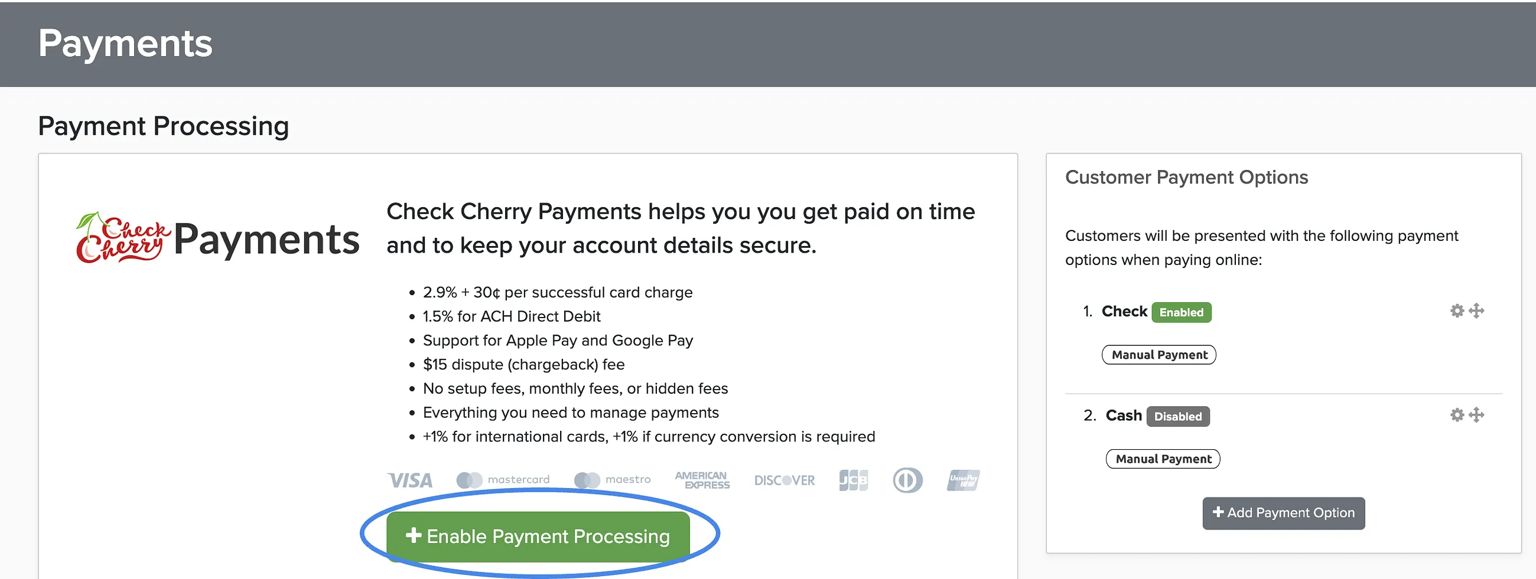This screenshot has height=579, width=1536.
Task: Click the Maestro card logo
Action: pos(612,479)
